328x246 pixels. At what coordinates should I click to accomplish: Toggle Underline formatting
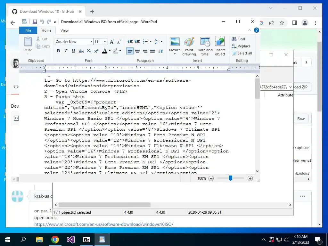click(x=73, y=51)
